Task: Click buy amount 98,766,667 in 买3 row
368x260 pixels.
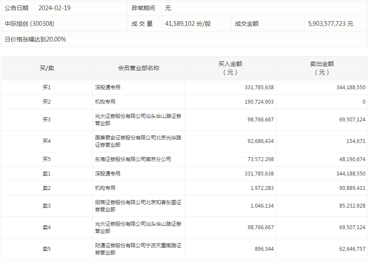Action: coord(261,120)
